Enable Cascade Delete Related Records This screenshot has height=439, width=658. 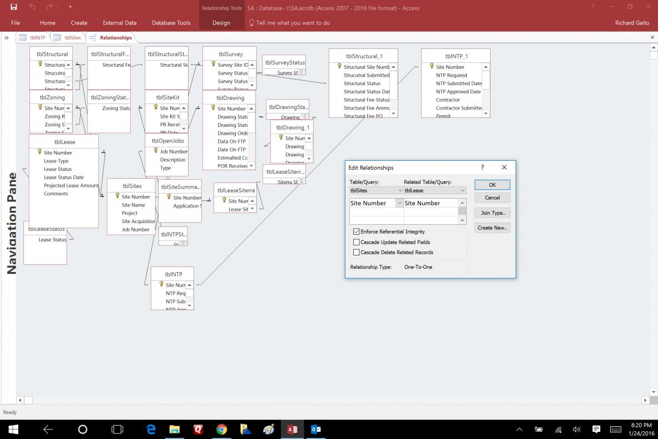(x=357, y=252)
